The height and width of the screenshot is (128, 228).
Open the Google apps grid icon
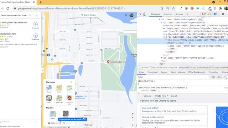point(126,15)
